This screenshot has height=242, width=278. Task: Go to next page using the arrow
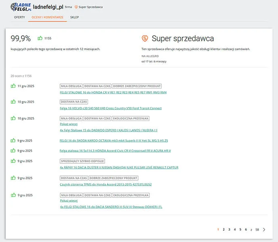coord(264,229)
